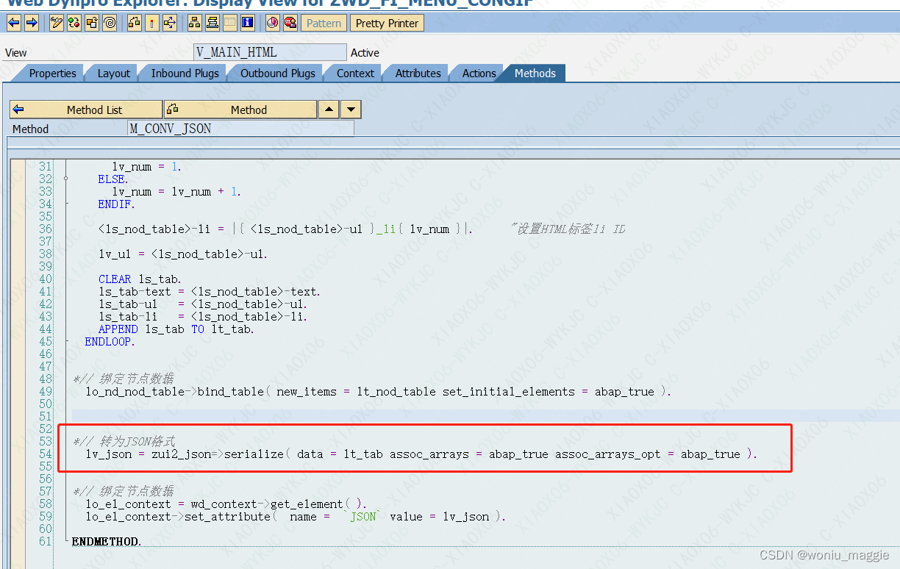Set an external breakpoint stop icon
Image resolution: width=900 pixels, height=569 pixels.
[x=290, y=23]
